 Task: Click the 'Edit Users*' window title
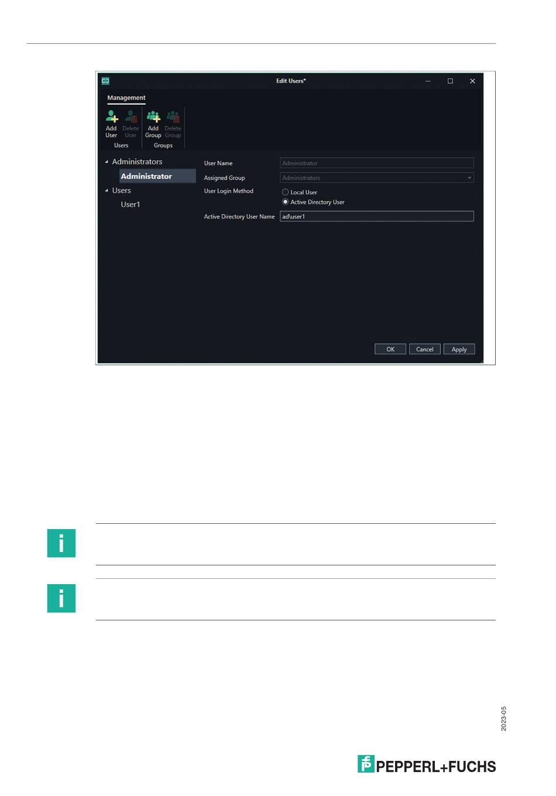point(291,81)
